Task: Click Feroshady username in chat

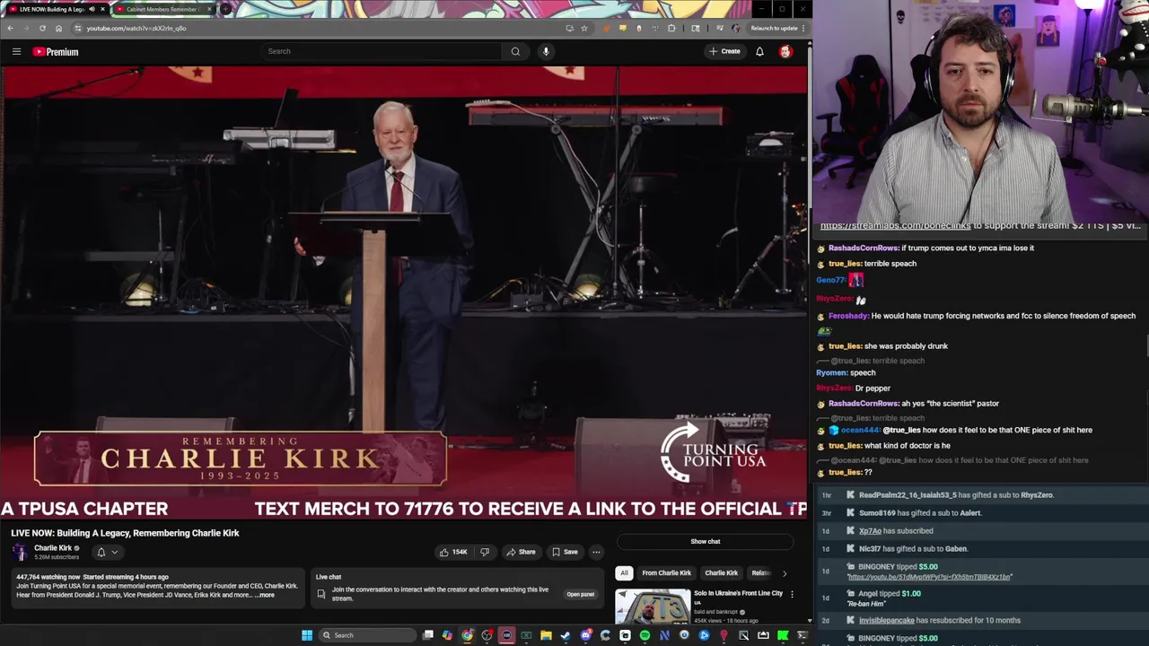Action: 847,316
